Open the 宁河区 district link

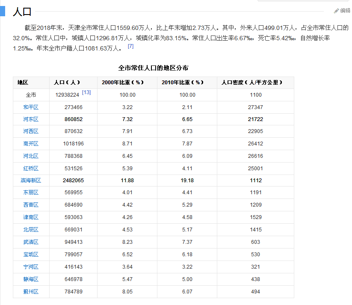[31, 267]
